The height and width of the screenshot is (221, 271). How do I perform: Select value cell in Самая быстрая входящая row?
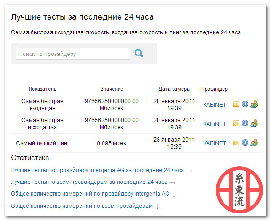click(x=112, y=104)
